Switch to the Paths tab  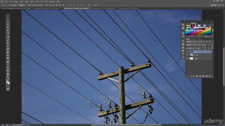(x=199, y=39)
